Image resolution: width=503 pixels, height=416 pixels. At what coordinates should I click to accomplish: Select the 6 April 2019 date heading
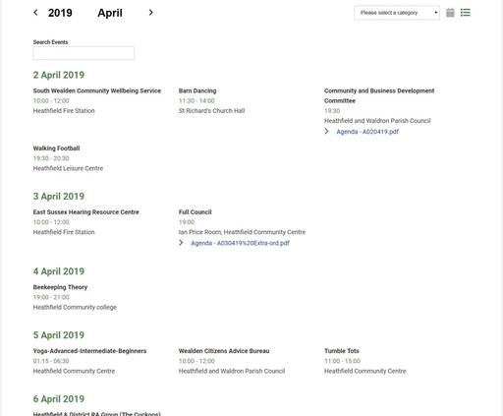(59, 398)
